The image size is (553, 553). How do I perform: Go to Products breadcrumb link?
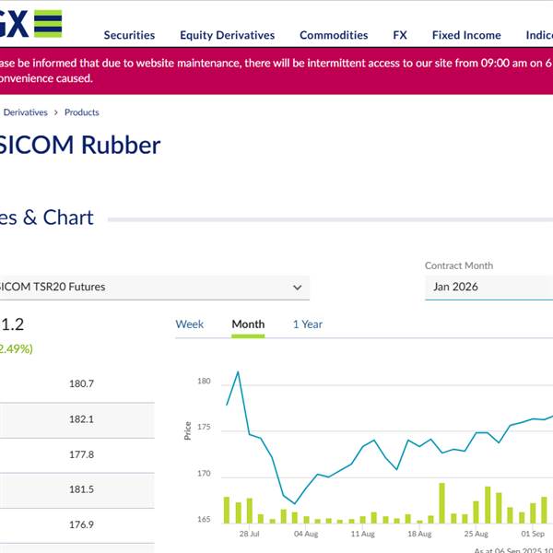81,112
